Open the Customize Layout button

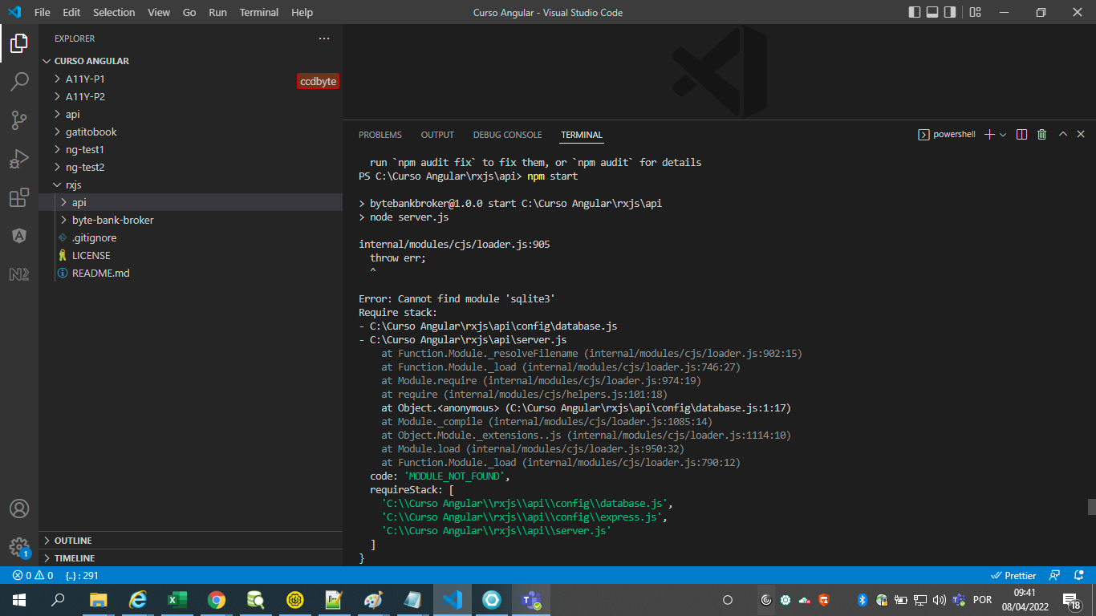pyautogui.click(x=975, y=12)
